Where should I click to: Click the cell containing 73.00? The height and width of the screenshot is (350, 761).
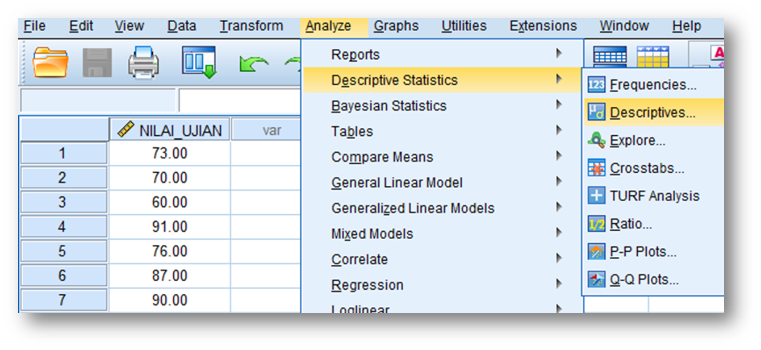pyautogui.click(x=170, y=153)
